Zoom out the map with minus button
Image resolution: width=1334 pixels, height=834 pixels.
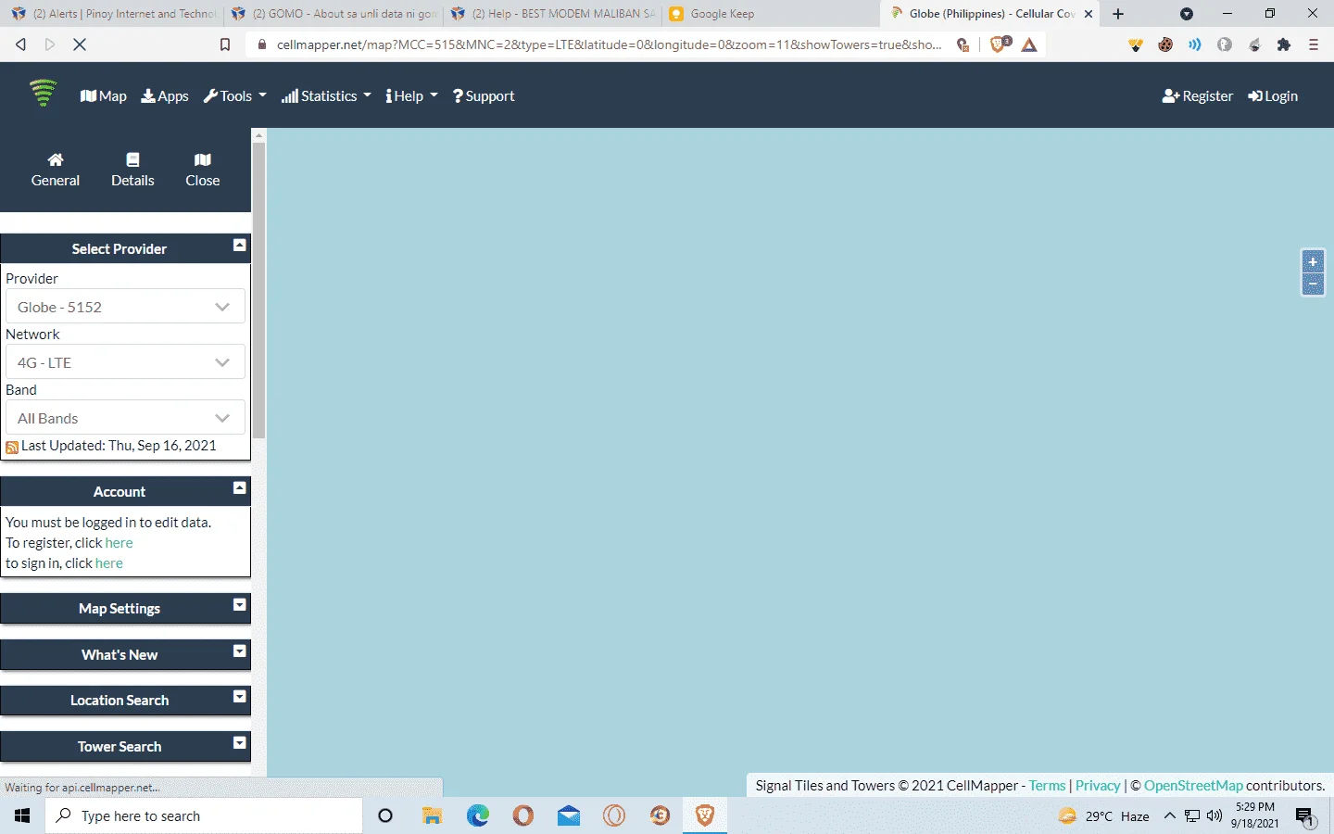point(1313,284)
